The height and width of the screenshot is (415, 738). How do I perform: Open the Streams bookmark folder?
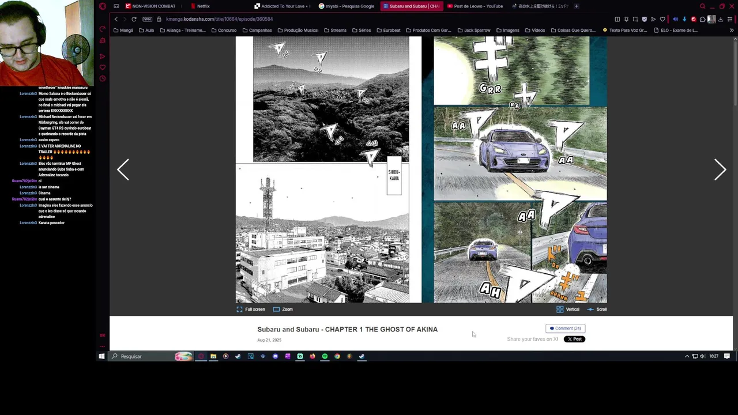pos(335,30)
